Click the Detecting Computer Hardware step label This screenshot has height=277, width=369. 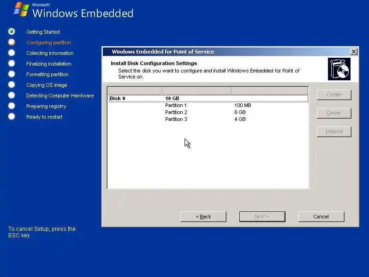[60, 96]
